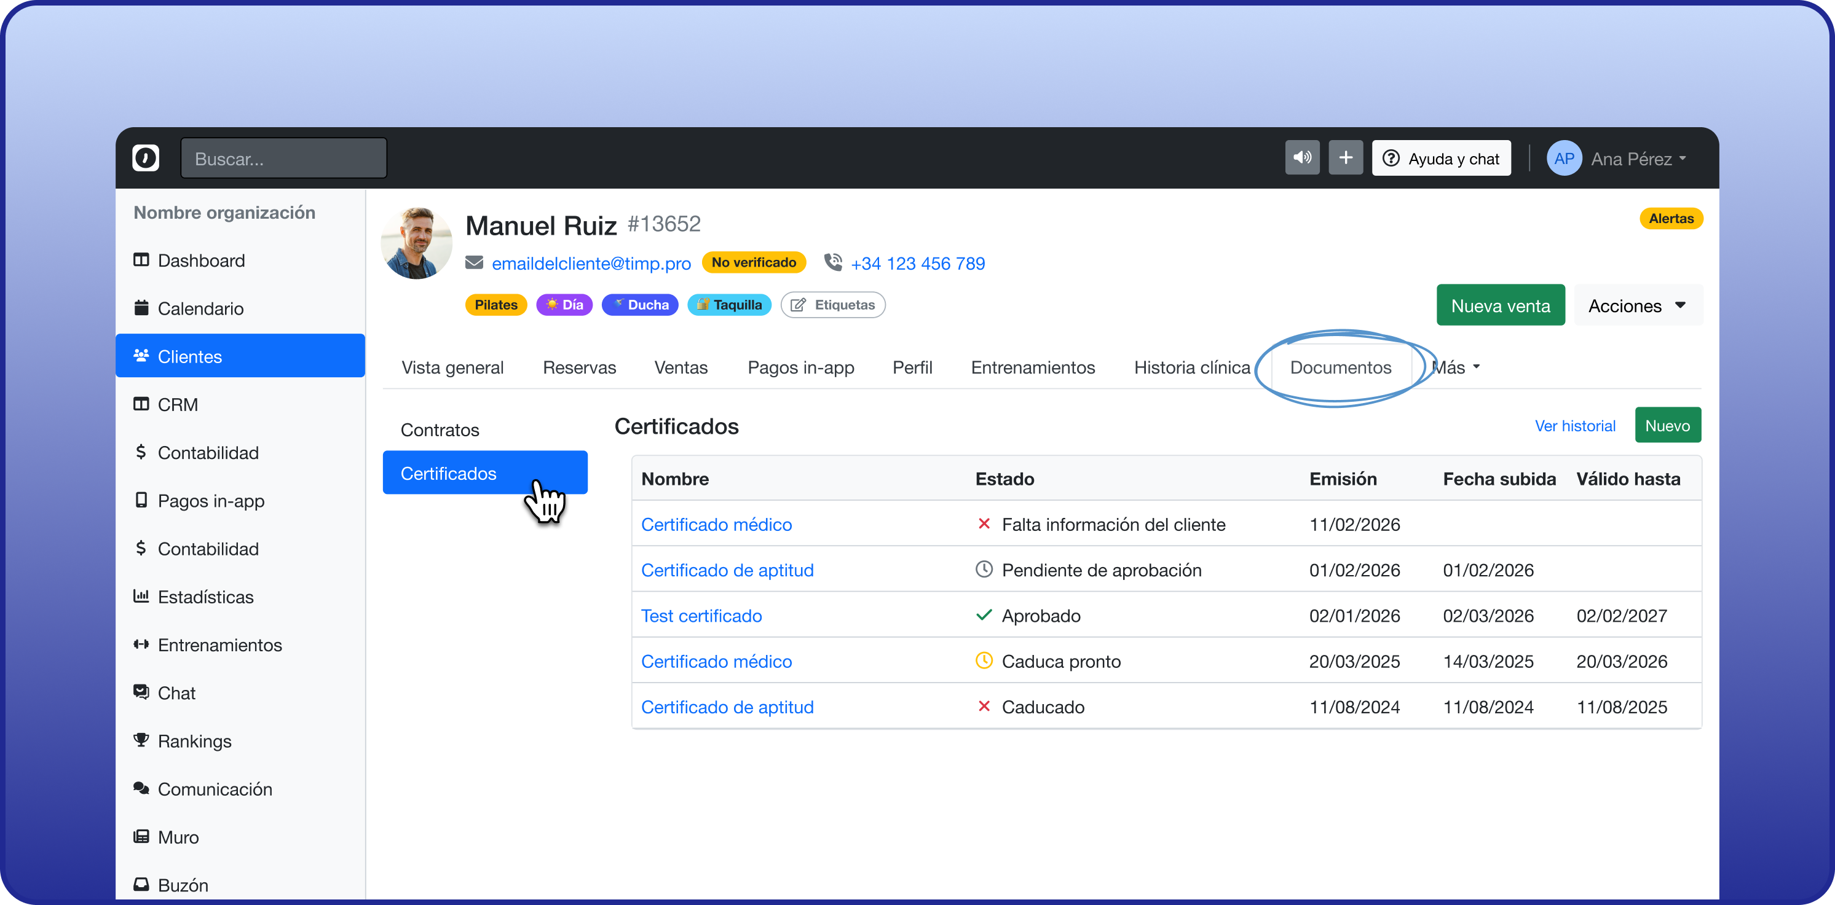Open Estadísticas in the sidebar
This screenshot has height=905, width=1835.
pos(205,597)
